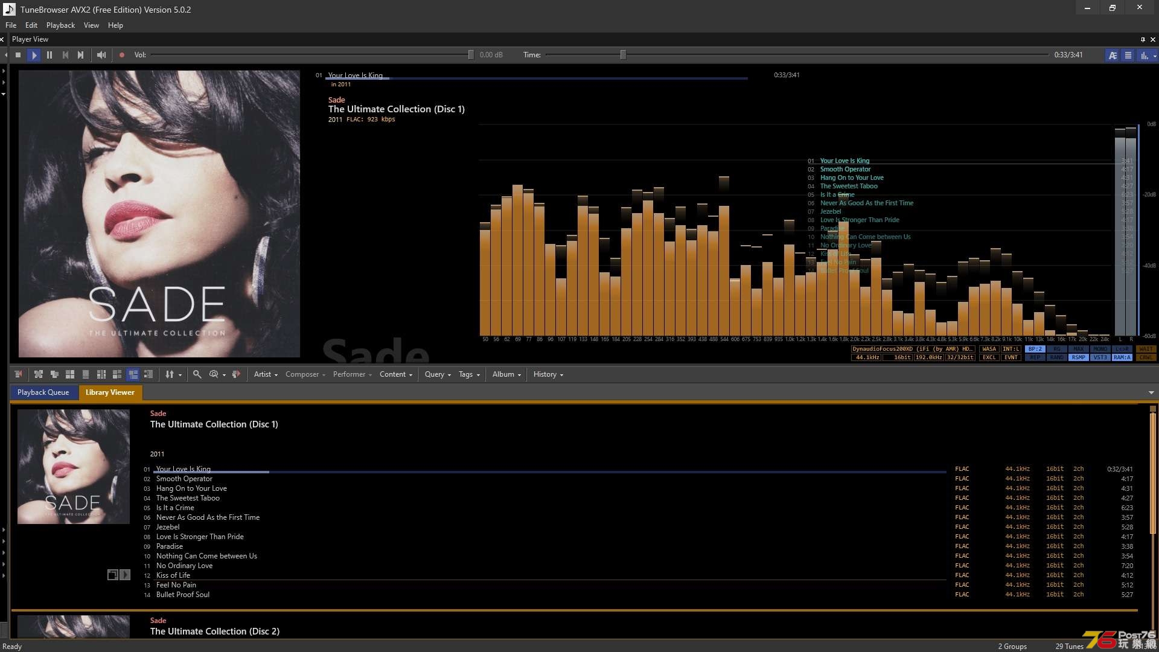Select the grid-with-details view icon

tap(101, 374)
